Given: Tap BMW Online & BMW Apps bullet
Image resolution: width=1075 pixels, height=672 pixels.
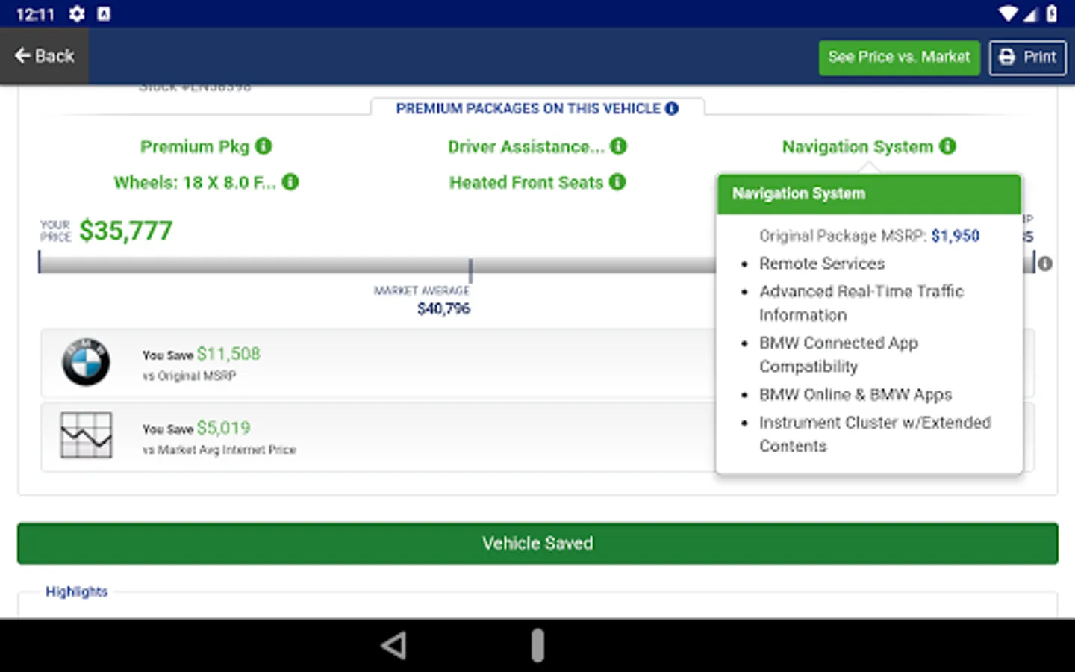Looking at the screenshot, I should (x=856, y=395).
